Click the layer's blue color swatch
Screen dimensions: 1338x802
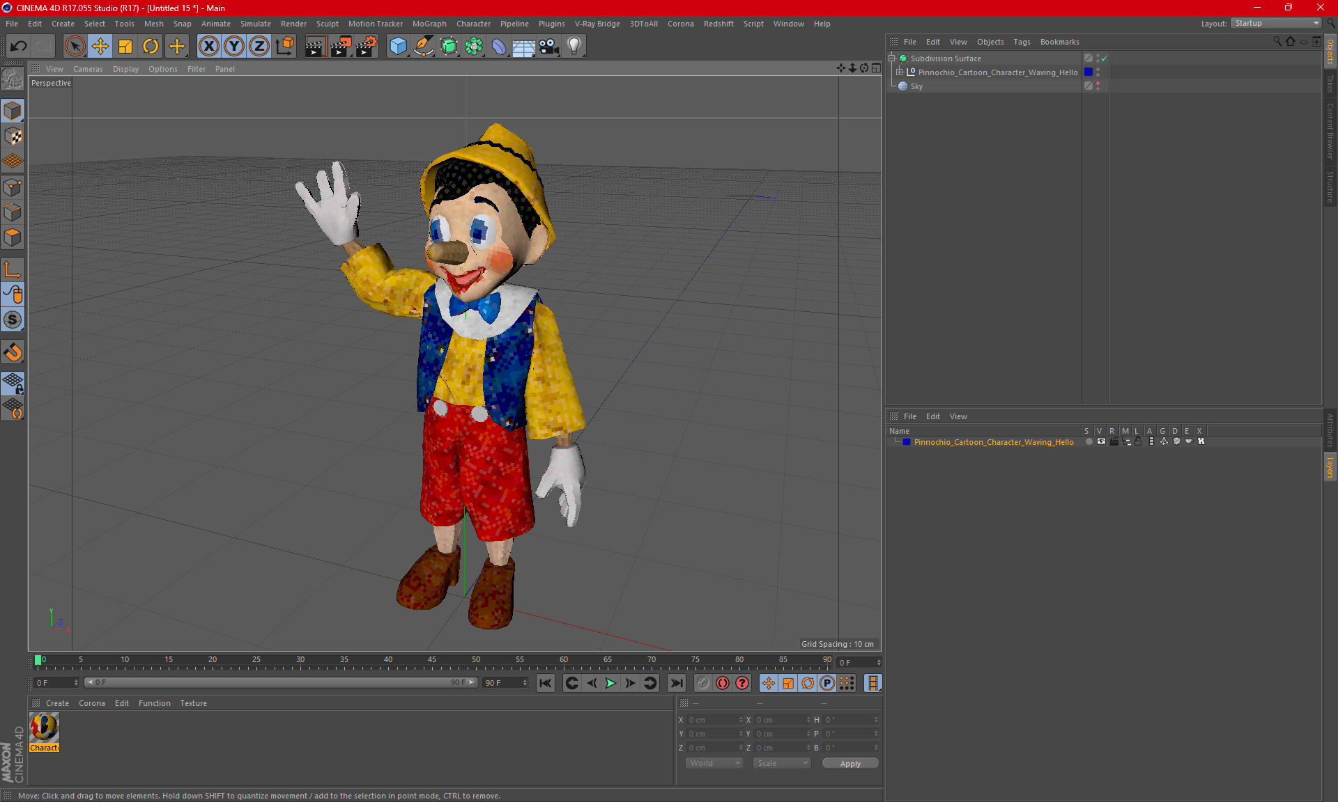(907, 441)
